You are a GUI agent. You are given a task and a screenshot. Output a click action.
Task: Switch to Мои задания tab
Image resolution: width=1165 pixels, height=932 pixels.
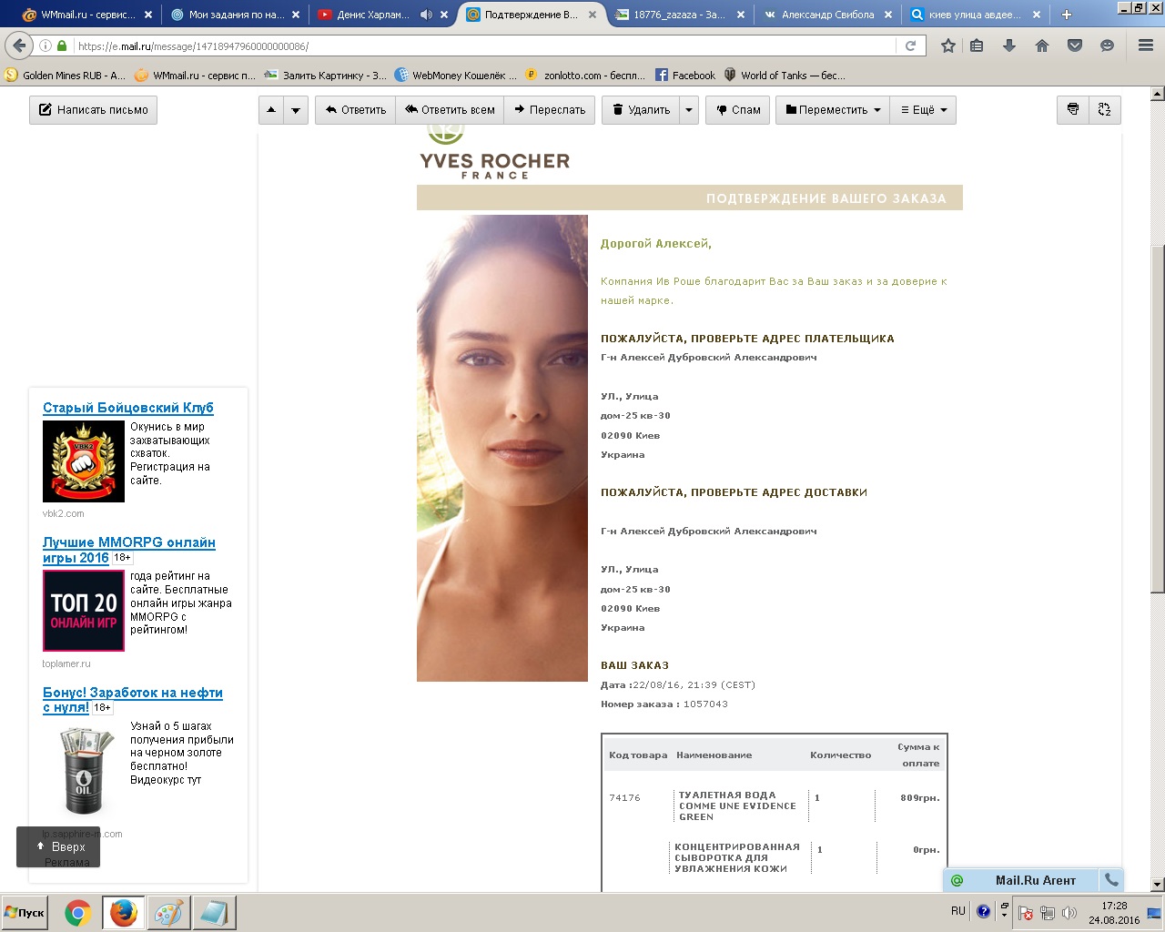coord(237,15)
